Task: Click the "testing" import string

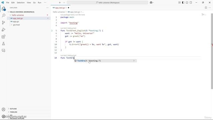Action: [x=73, y=23]
